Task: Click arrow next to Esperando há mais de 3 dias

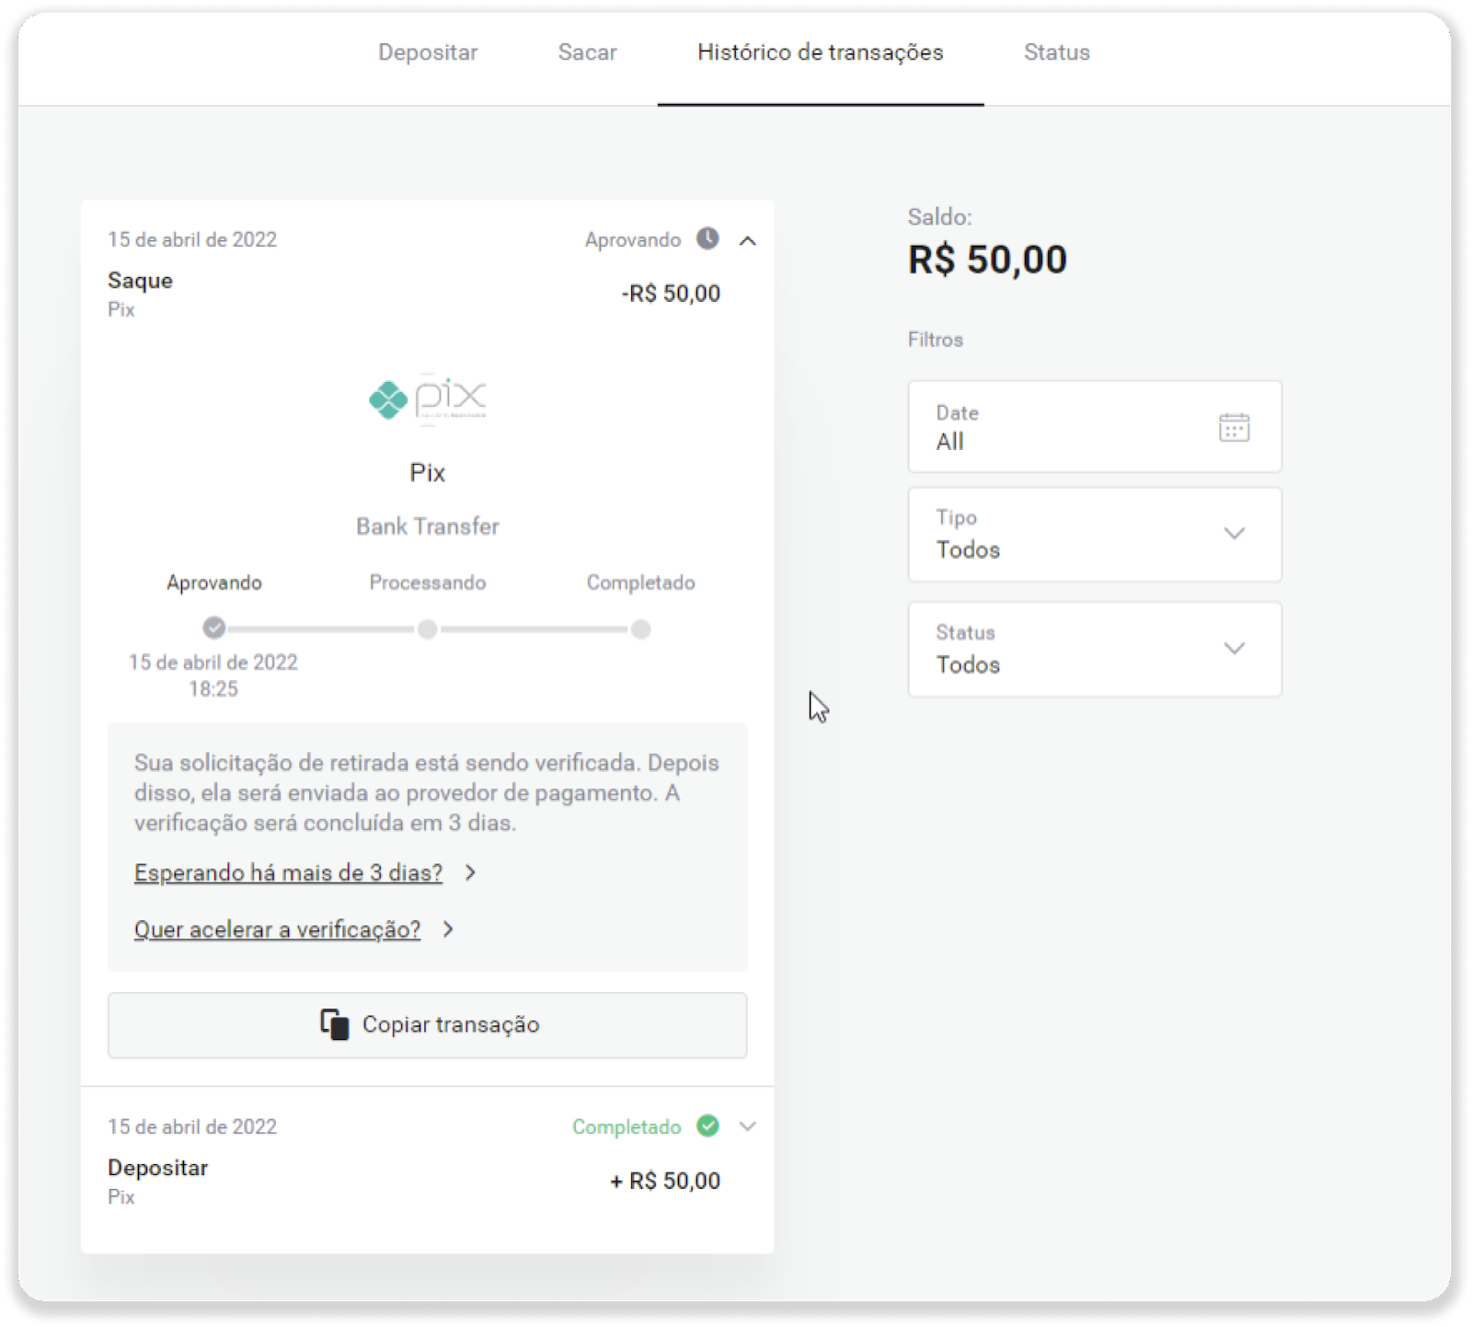Action: click(x=470, y=872)
